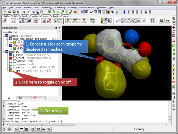Click the open folder icon in toolbar
178x134 pixels.
10,12
